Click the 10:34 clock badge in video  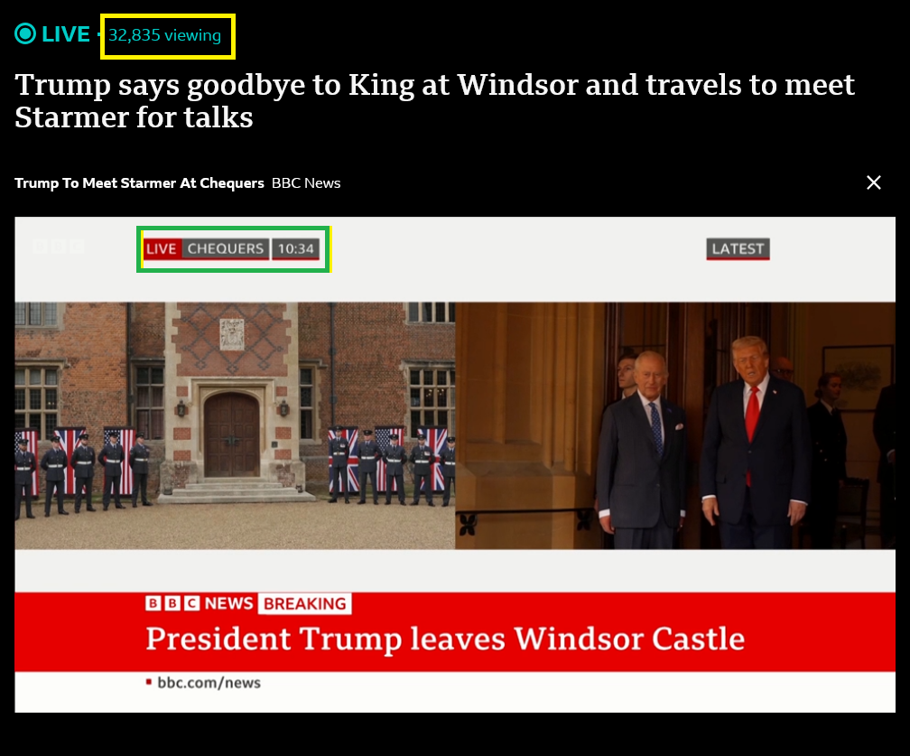pos(295,248)
